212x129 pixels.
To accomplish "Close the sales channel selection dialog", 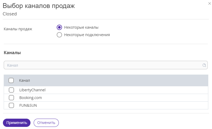I will tap(209, 3).
